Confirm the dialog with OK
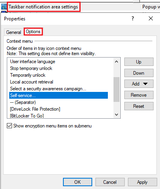Viewport: 160px width, 189px height. click(x=77, y=182)
